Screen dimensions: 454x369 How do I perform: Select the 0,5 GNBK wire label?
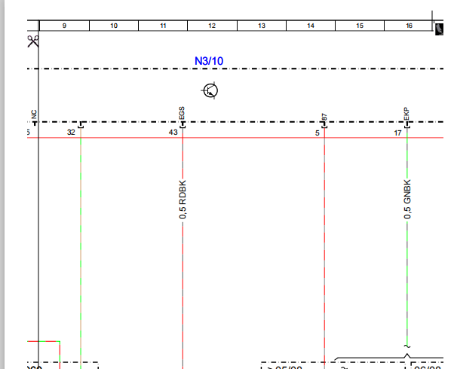[x=407, y=200]
